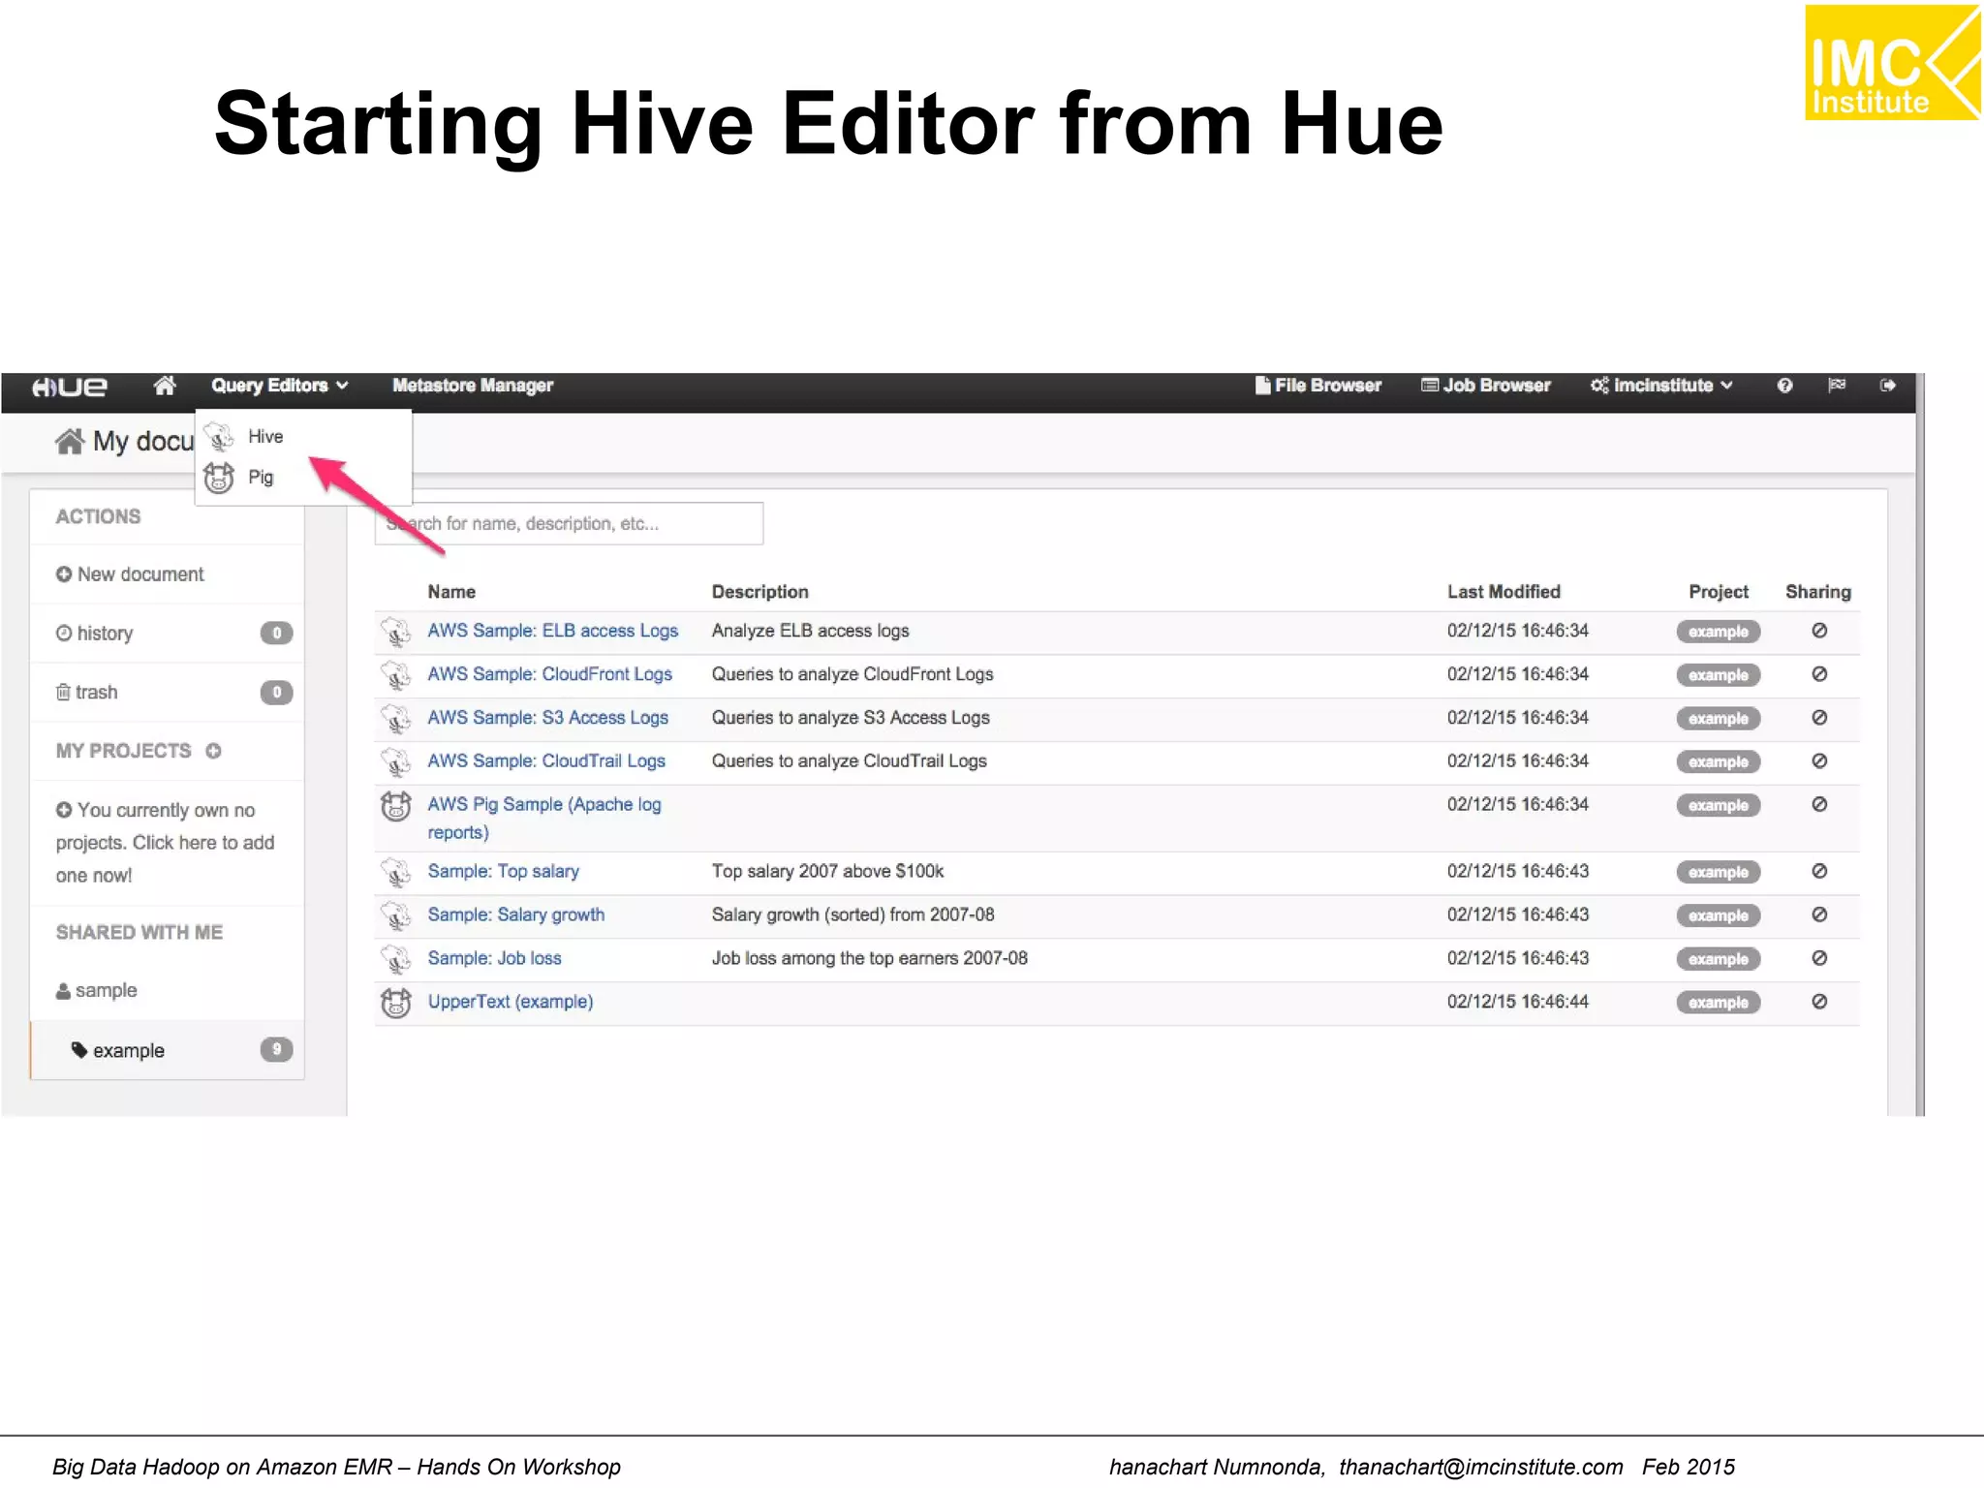Sort by Sharing column header
This screenshot has height=1488, width=1984.
coord(1818,592)
